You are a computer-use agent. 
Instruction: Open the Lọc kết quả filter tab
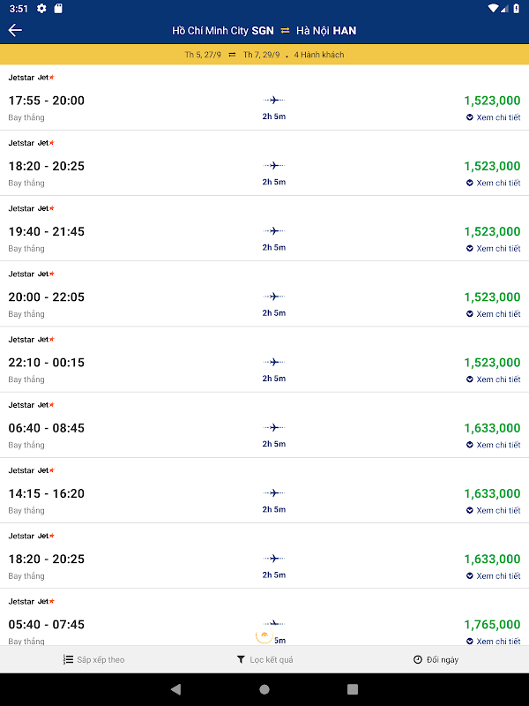point(272,660)
